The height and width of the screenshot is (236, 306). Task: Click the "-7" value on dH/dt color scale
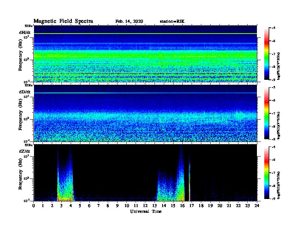pyautogui.click(x=273, y=54)
